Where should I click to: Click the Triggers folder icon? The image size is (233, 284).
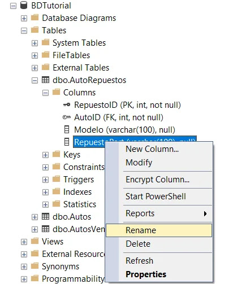pyautogui.click(x=56, y=179)
